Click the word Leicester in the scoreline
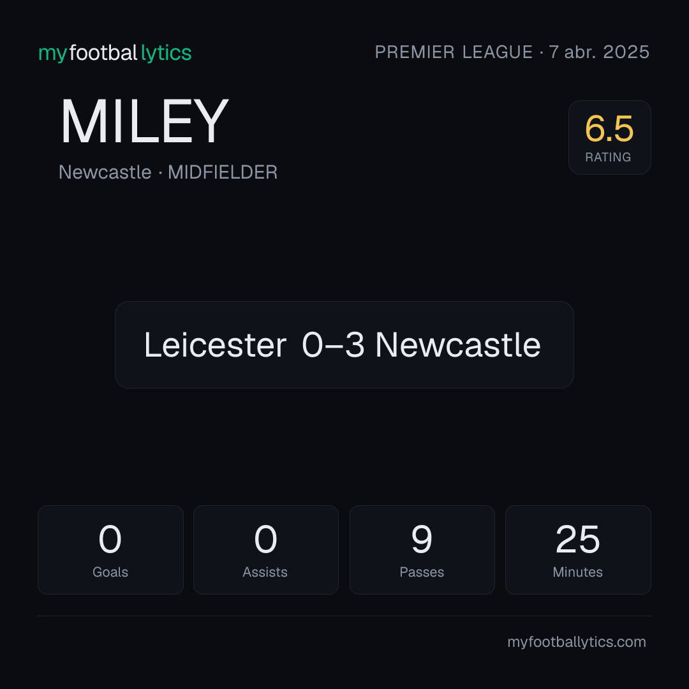Image resolution: width=689 pixels, height=689 pixels. point(215,345)
